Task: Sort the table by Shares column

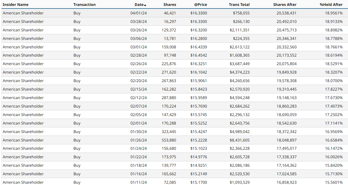Action: [x=170, y=4]
